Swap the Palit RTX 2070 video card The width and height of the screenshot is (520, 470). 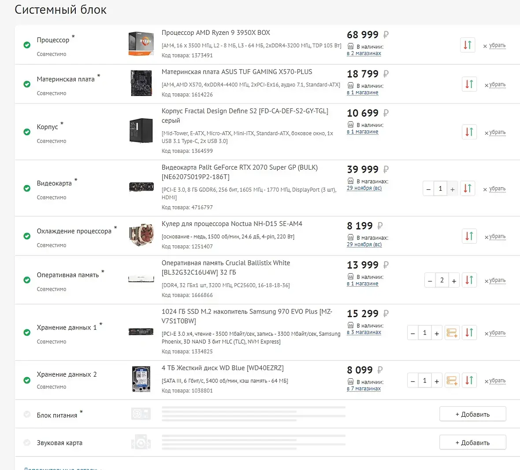point(467,188)
